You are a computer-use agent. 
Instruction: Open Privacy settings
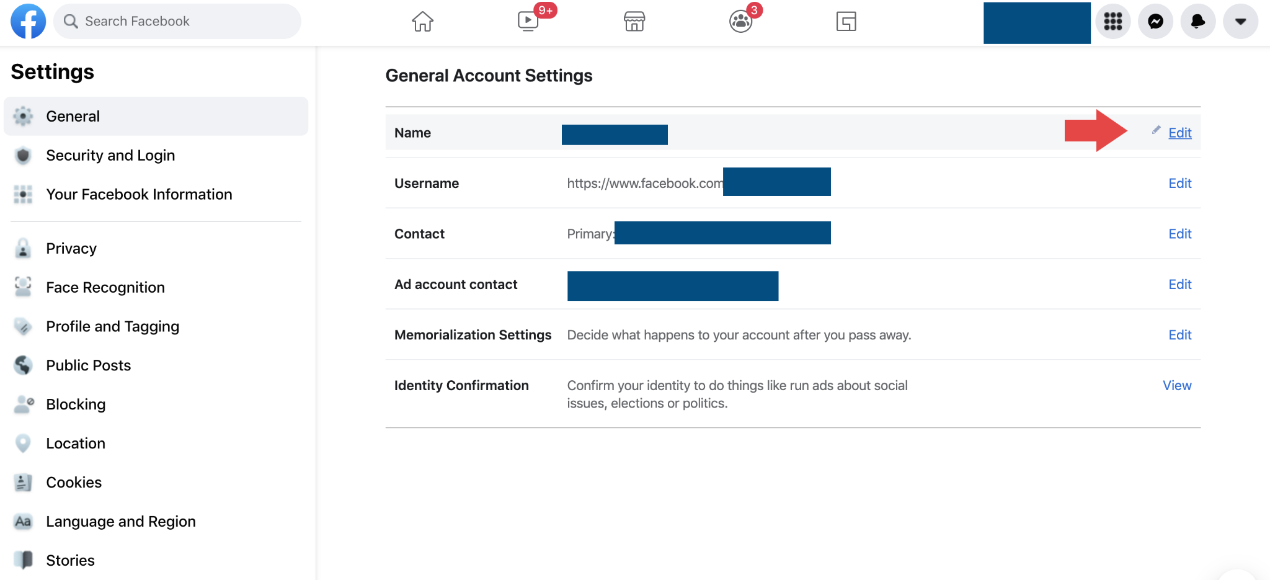coord(156,248)
